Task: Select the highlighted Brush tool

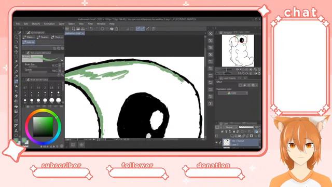Action: click(x=16, y=82)
